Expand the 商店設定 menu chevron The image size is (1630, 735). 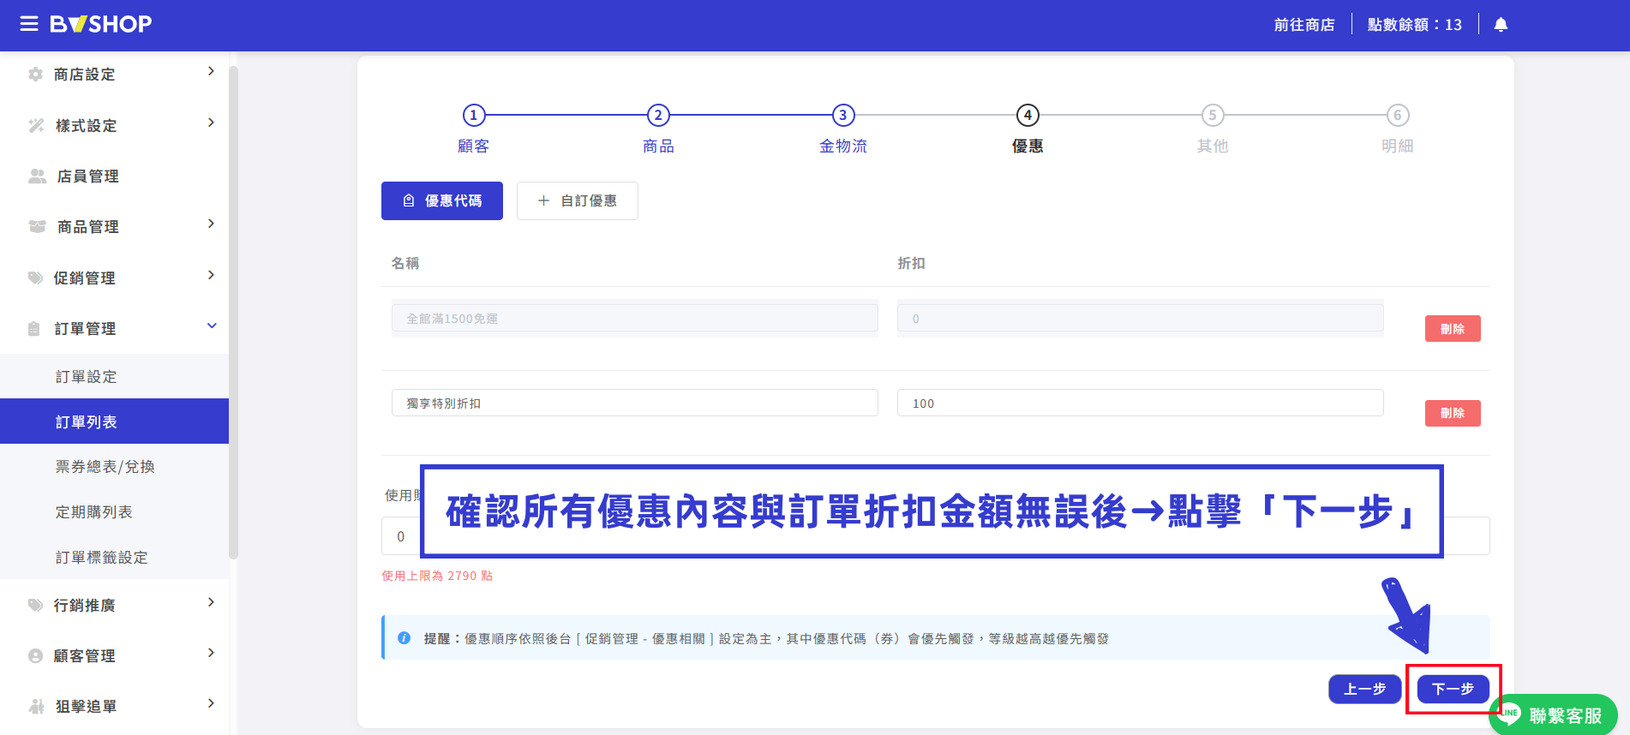tap(211, 71)
